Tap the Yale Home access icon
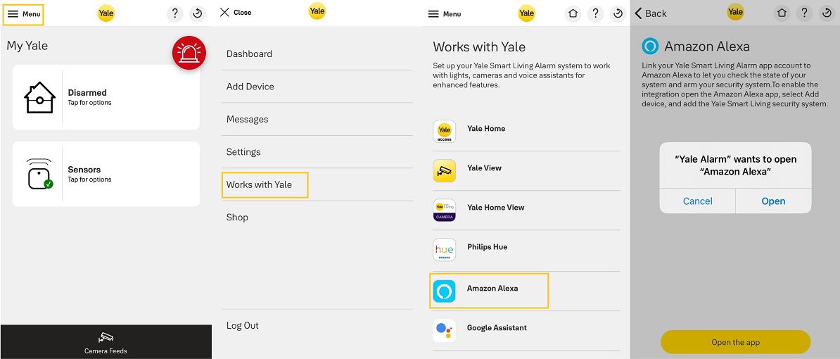The width and height of the screenshot is (840, 359). click(x=444, y=131)
